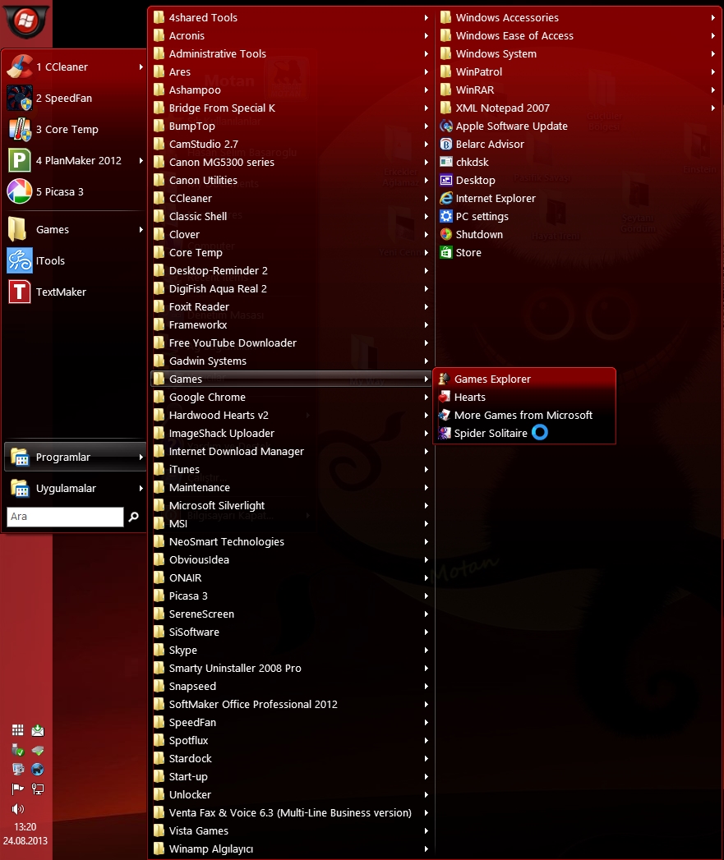Screen dimensions: 724x860
Task: Launch Spider Solitaire from its icon
Action: tap(445, 434)
